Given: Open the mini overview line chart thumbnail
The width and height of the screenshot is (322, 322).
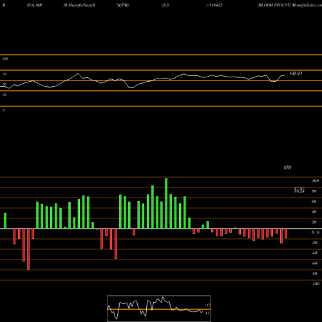Looking at the screenshot, I should coord(159,308).
